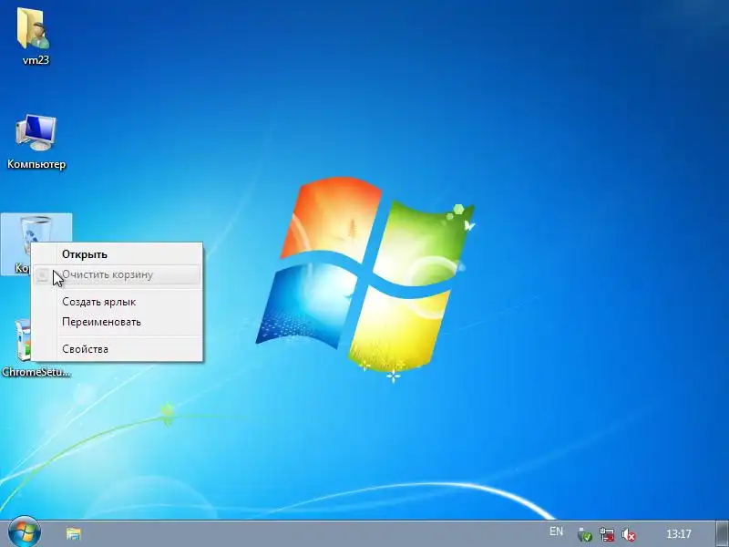
Task: Choose Свойства in the context menu
Action: point(117,349)
